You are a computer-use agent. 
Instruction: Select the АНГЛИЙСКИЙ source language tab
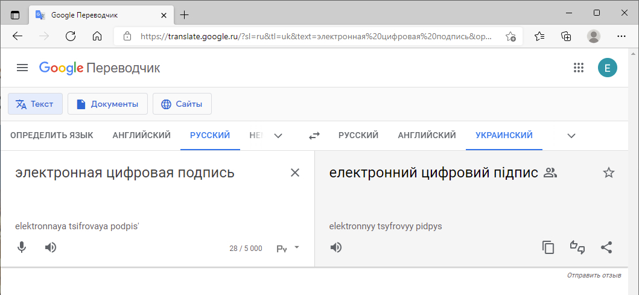coord(141,135)
